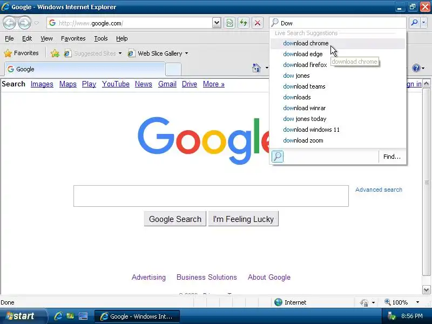The height and width of the screenshot is (324, 432).
Task: Select the Google browser tab
Action: [85, 69]
